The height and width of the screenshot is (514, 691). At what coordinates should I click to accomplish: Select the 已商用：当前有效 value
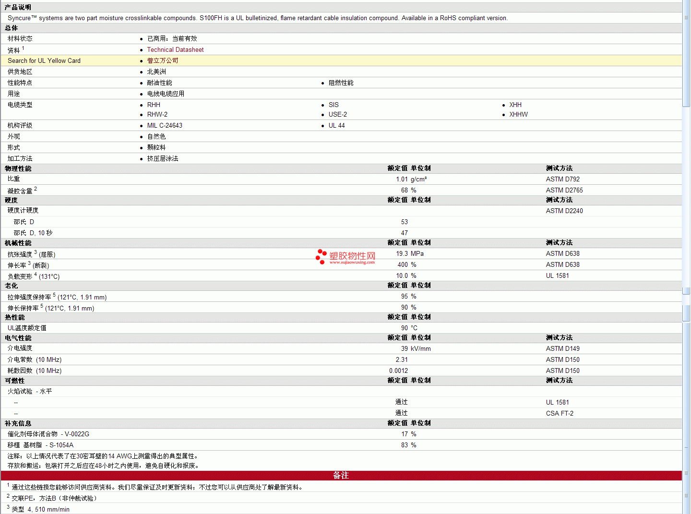pyautogui.click(x=172, y=38)
